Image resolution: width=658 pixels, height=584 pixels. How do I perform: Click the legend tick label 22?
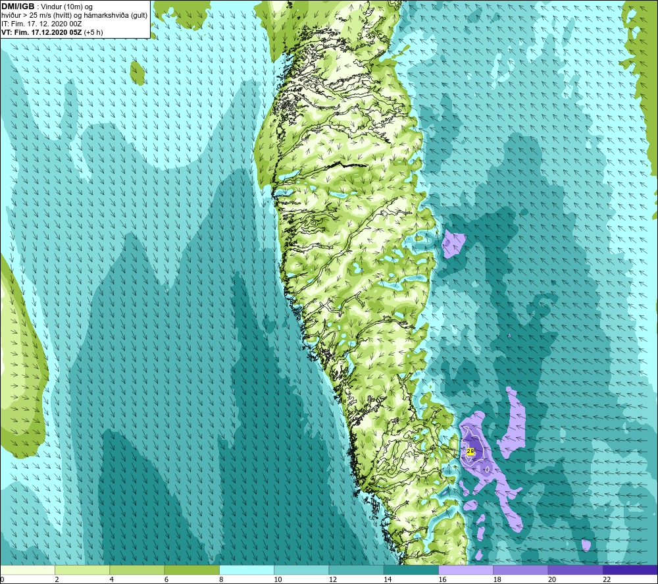pyautogui.click(x=607, y=579)
